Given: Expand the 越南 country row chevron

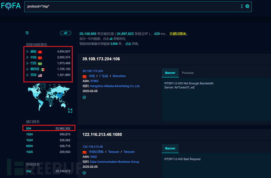Looking at the screenshot, I should 27,52.
